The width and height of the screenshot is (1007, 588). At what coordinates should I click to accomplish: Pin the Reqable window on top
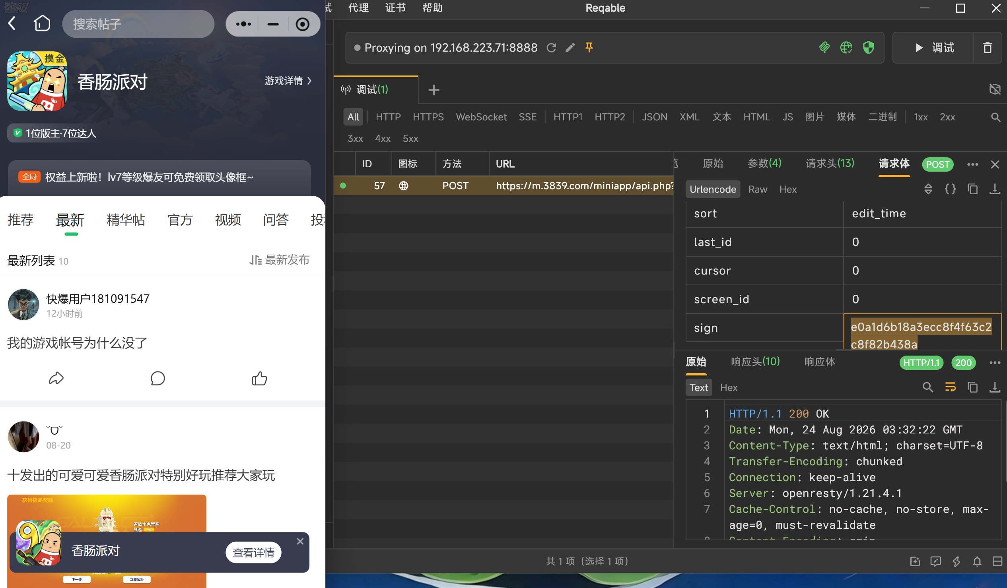pyautogui.click(x=589, y=48)
